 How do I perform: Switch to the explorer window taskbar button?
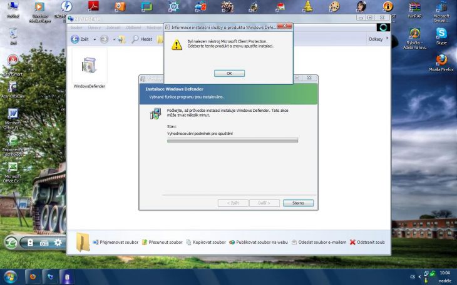50,277
